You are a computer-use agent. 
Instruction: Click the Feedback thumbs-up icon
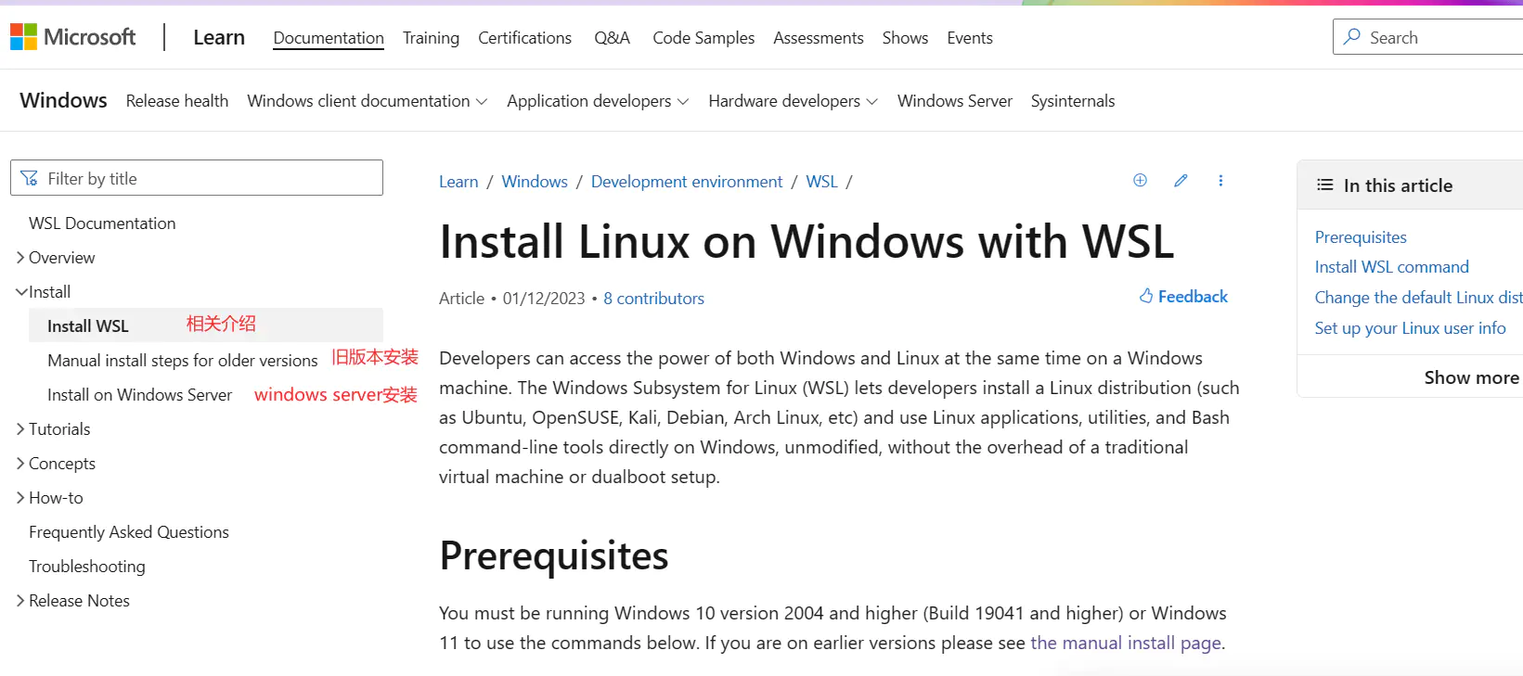pyautogui.click(x=1146, y=296)
